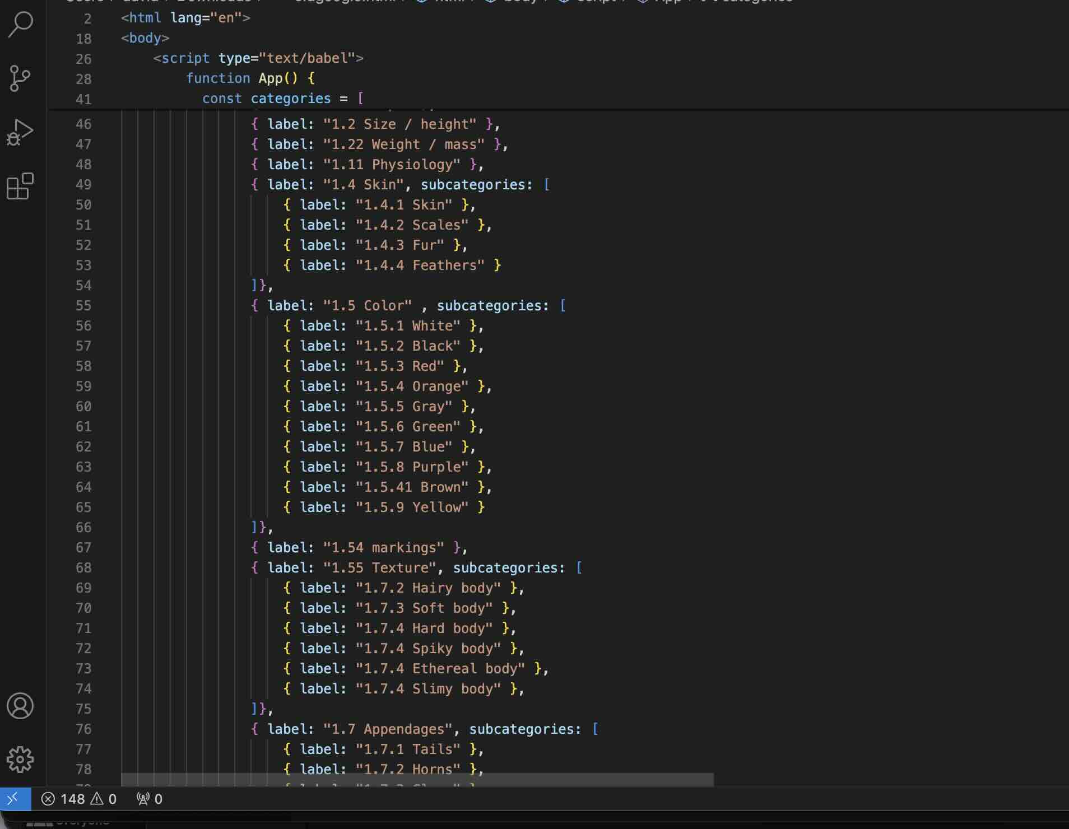
Task: Open the Run and Debug view
Action: coord(21,132)
